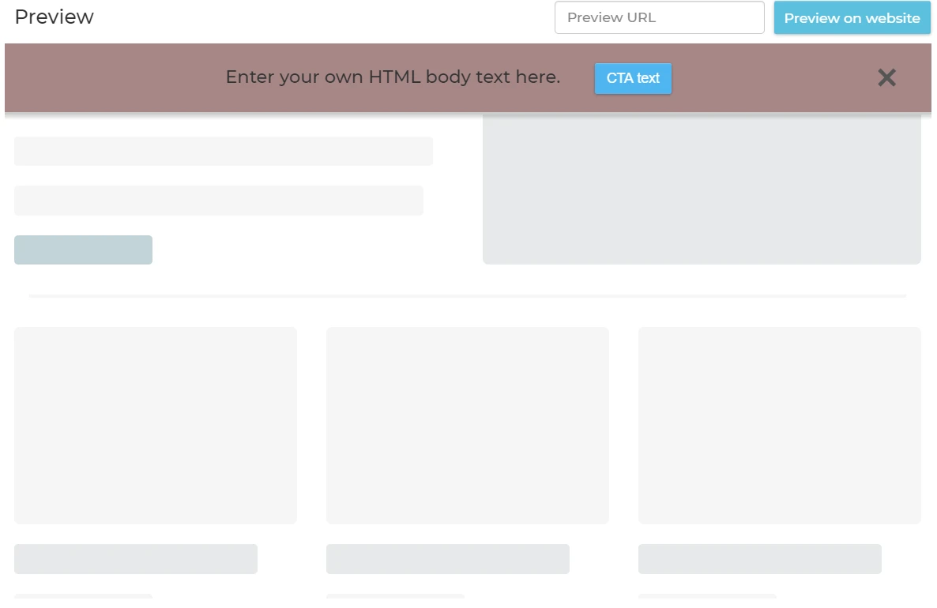The image size is (937, 608).
Task: Click the brown banner background area
Action: 119,77
